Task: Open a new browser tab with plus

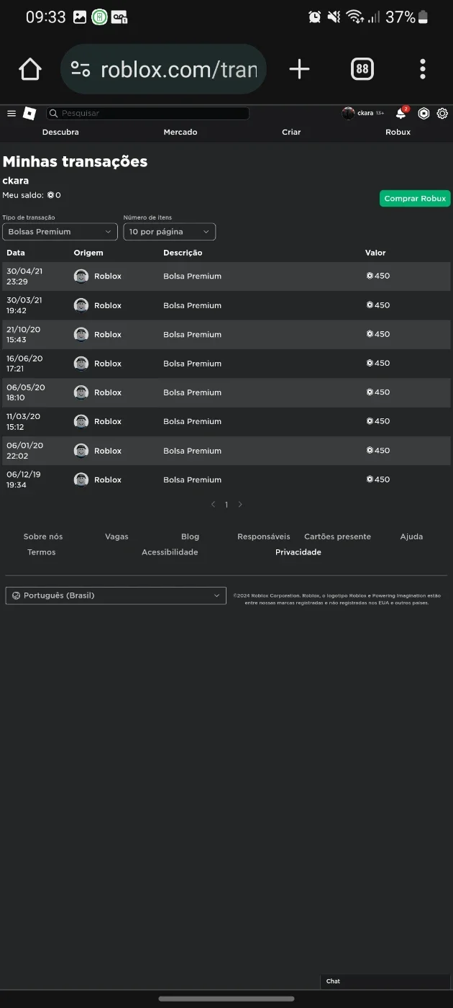Action: tap(299, 69)
